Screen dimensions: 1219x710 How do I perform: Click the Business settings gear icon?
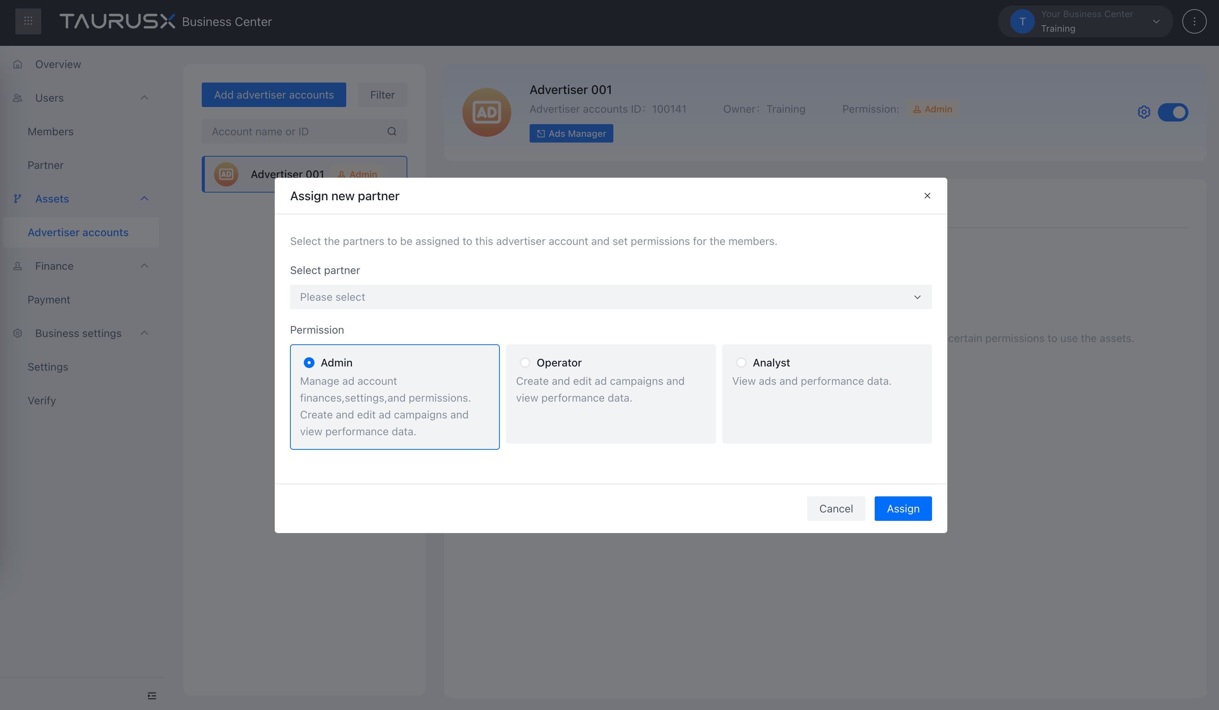(x=18, y=333)
